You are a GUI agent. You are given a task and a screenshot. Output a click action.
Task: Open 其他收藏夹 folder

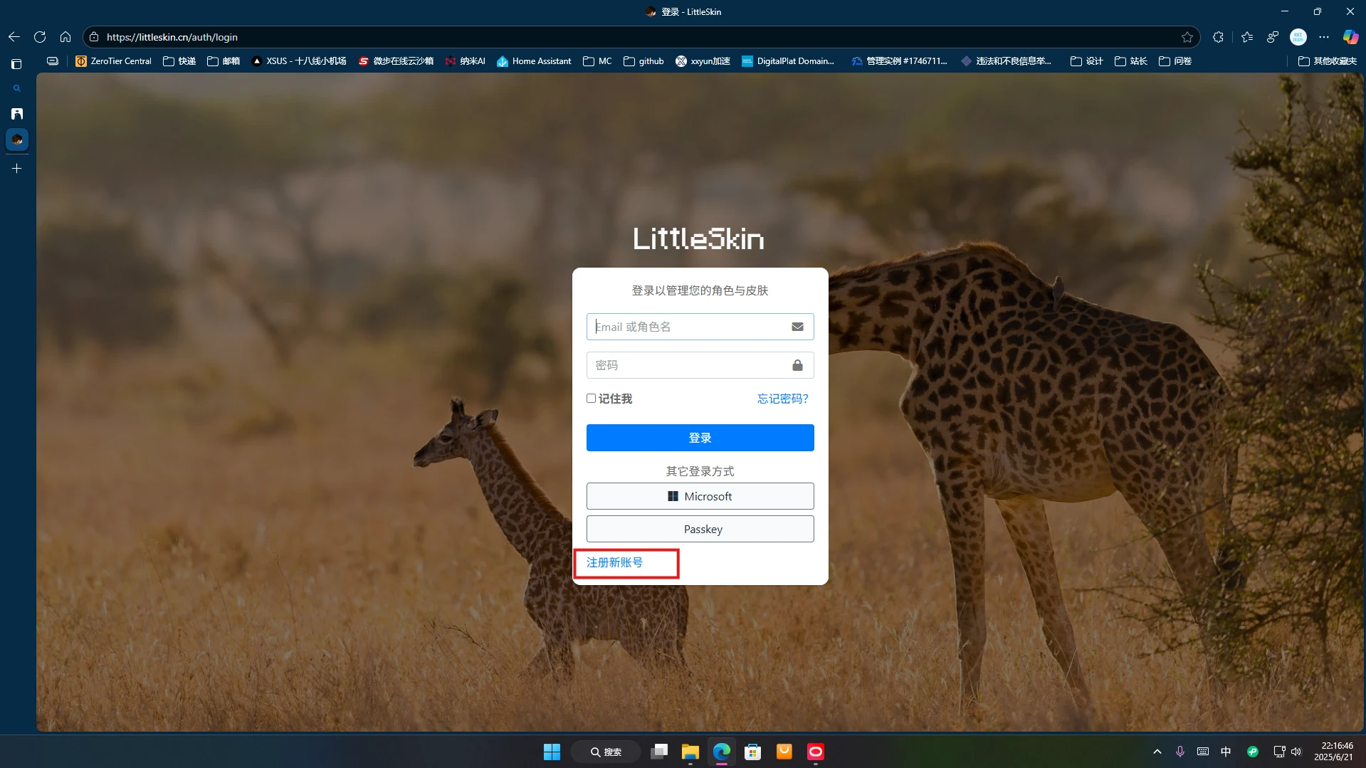(x=1328, y=61)
